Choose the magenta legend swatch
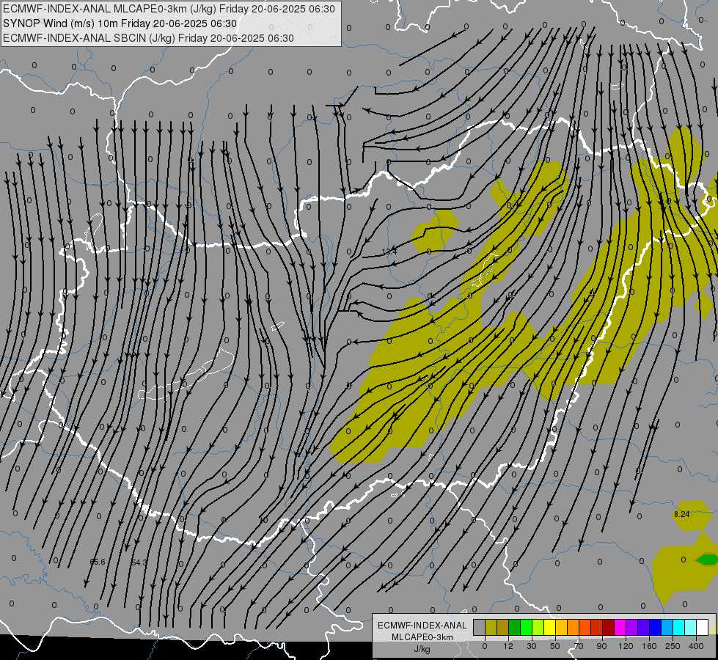 [x=620, y=628]
